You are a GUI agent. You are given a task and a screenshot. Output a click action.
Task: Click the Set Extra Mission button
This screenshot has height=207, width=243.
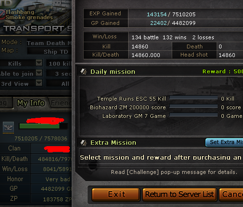click(224, 142)
